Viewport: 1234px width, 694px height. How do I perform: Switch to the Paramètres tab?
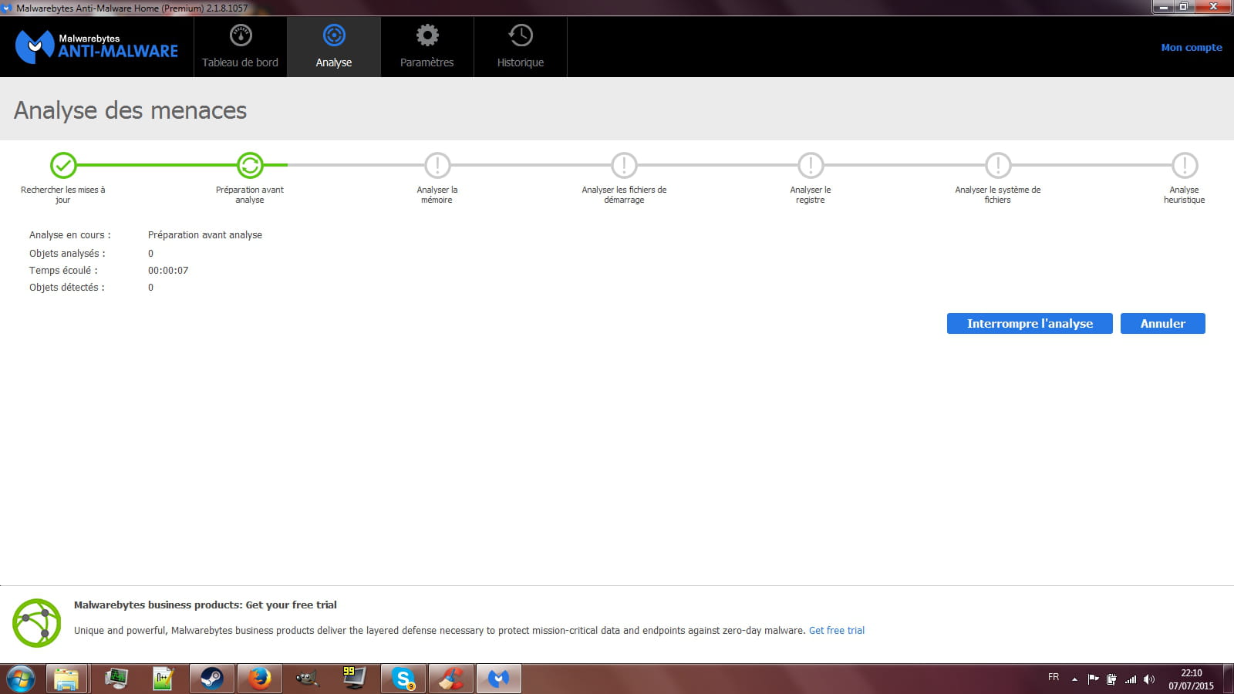[427, 47]
